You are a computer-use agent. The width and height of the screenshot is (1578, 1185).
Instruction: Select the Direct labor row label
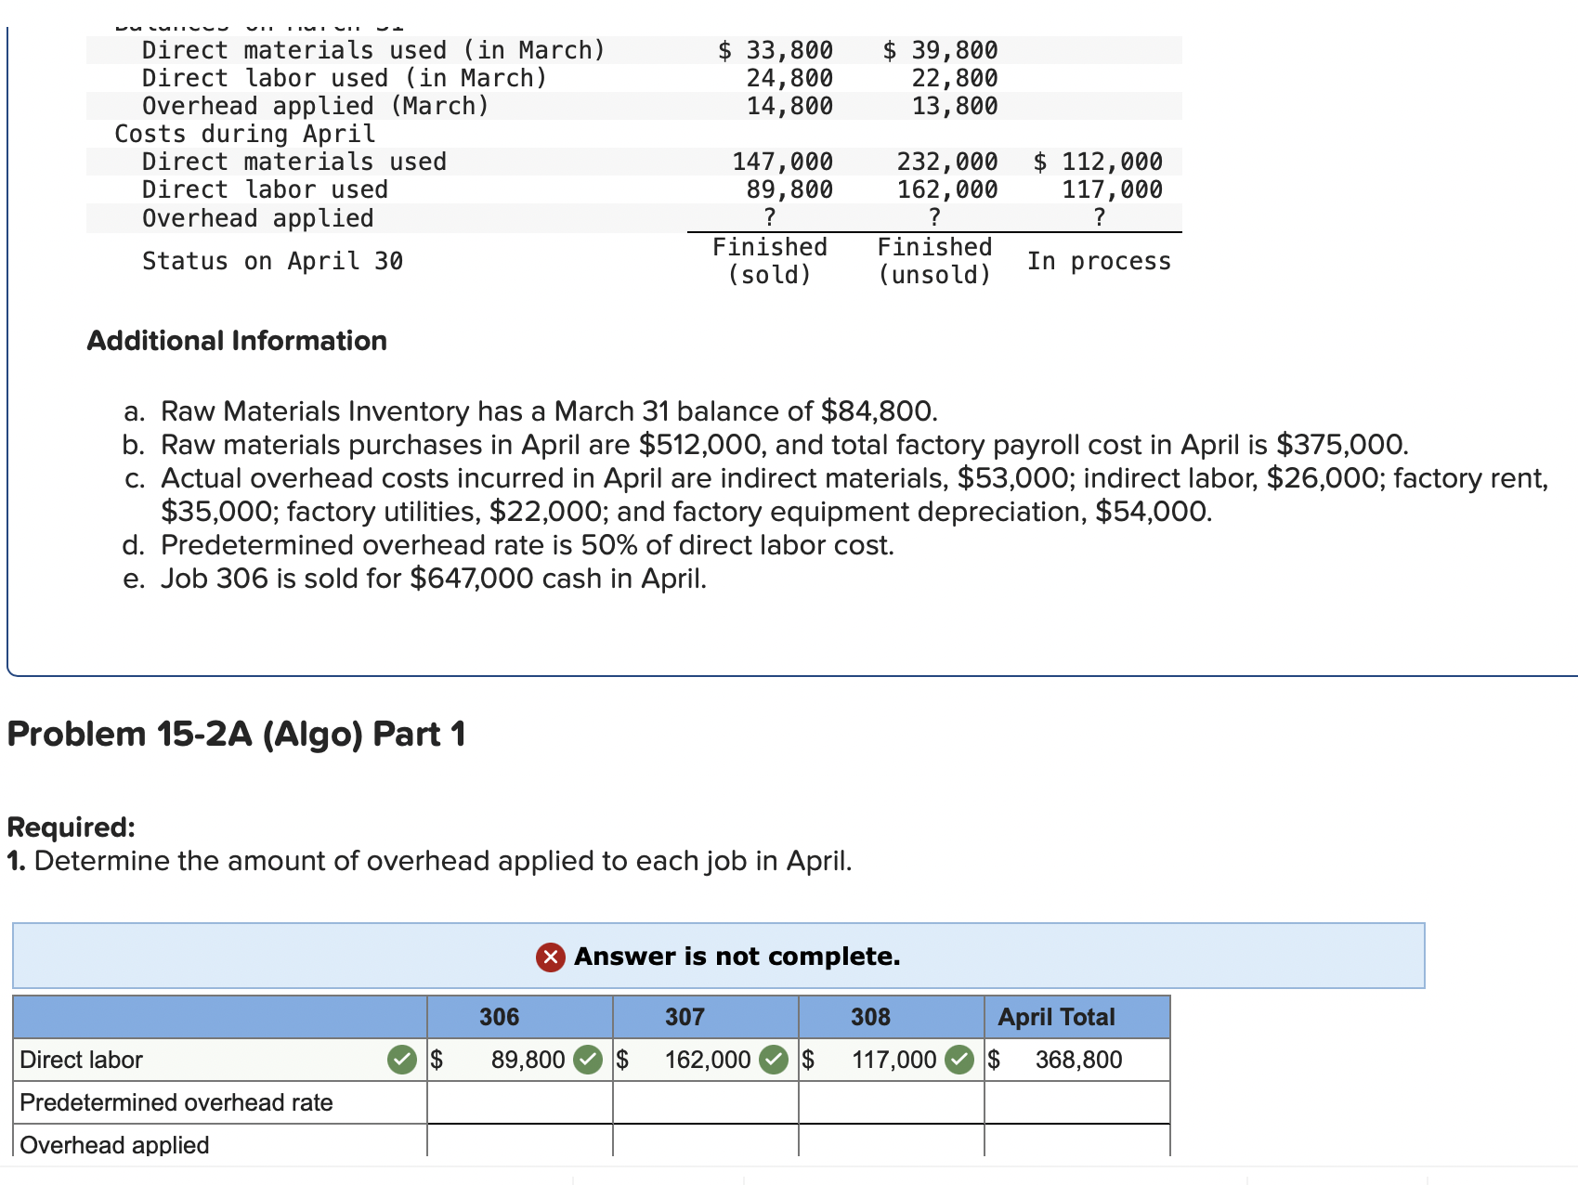[x=81, y=1060]
